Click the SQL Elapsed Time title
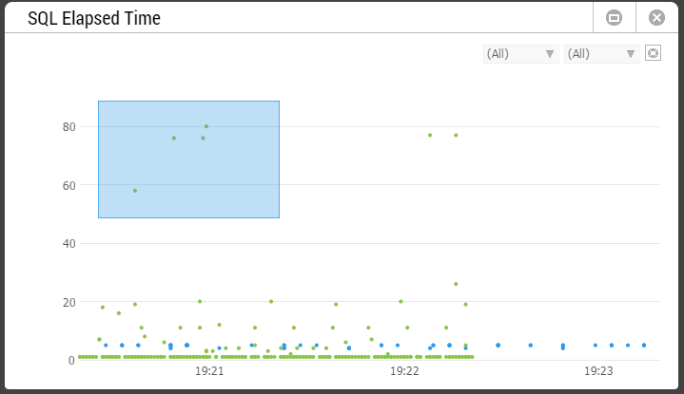Image resolution: width=684 pixels, height=394 pixels. click(x=94, y=18)
